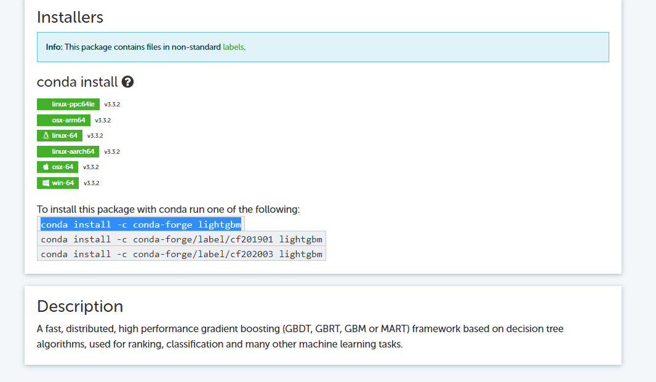Click the win-64 badge label
This screenshot has width=656, height=382.
pos(63,183)
